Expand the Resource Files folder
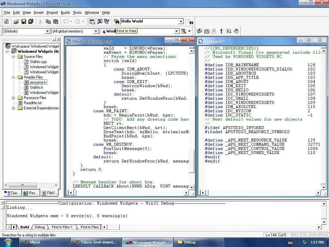The image size is (329, 247). pos(13,98)
